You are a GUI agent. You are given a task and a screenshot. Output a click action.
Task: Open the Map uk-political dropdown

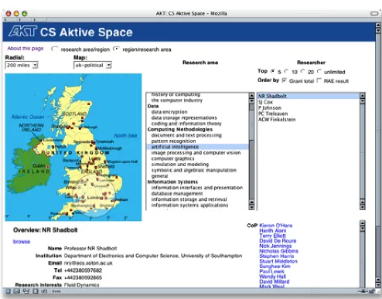(x=93, y=65)
